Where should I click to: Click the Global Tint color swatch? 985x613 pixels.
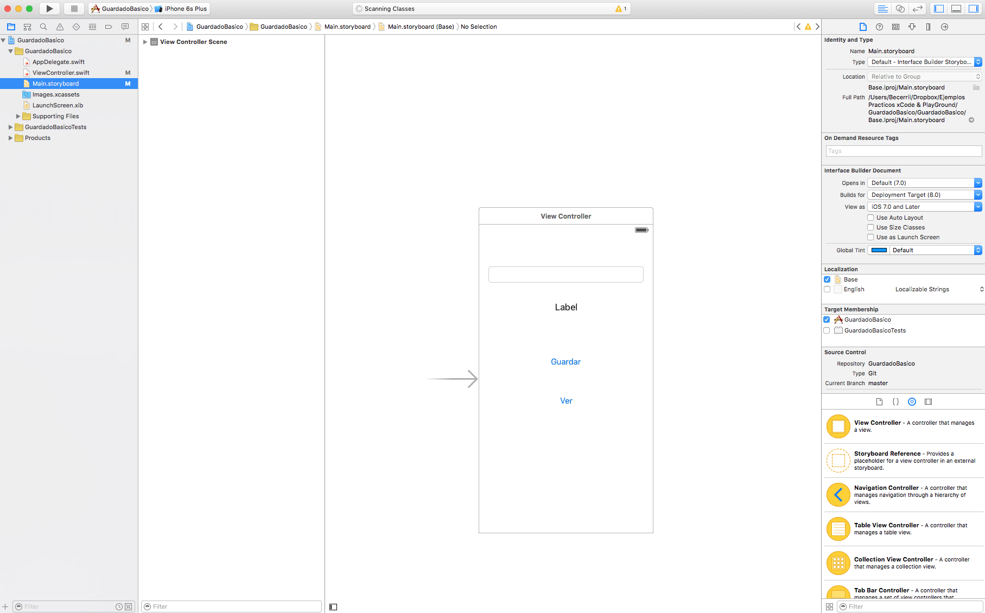pyautogui.click(x=879, y=250)
